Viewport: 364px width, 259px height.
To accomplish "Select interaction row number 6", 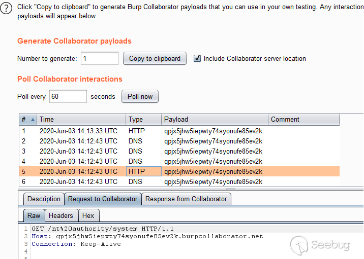I will coord(179,181).
